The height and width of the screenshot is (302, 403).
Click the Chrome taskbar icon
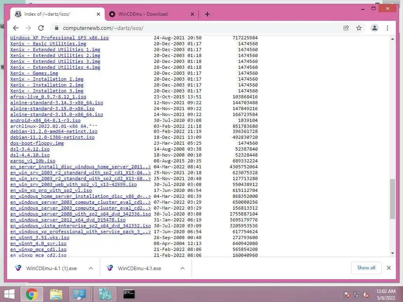coord(31,294)
